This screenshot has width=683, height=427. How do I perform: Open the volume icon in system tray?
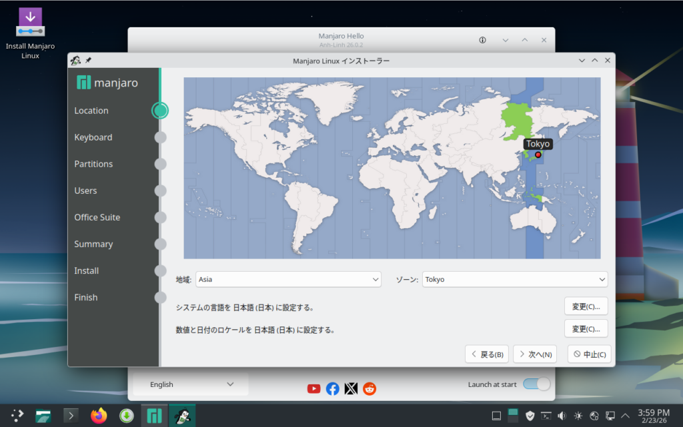coord(562,416)
